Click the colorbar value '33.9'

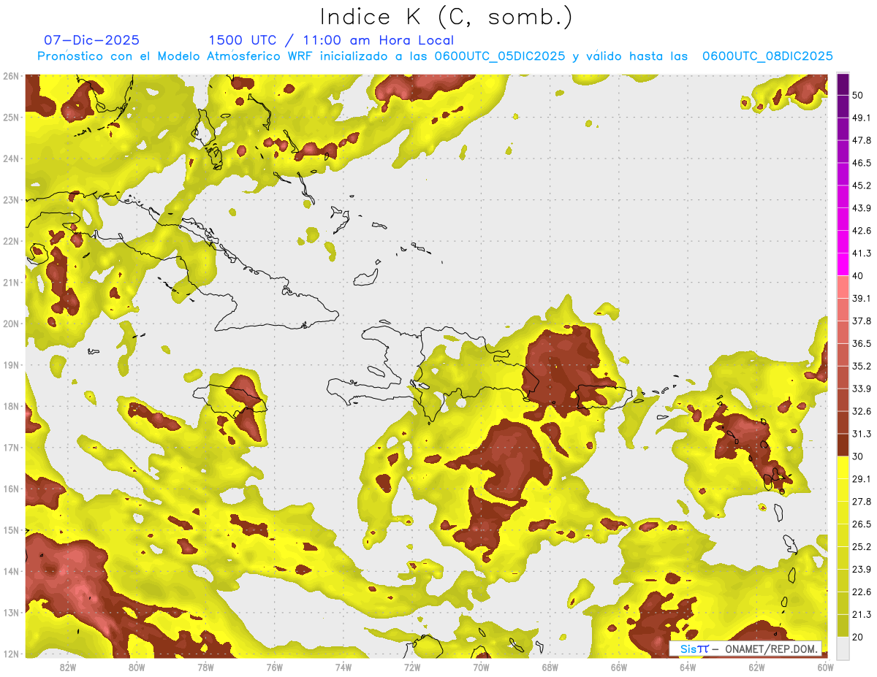tap(861, 389)
